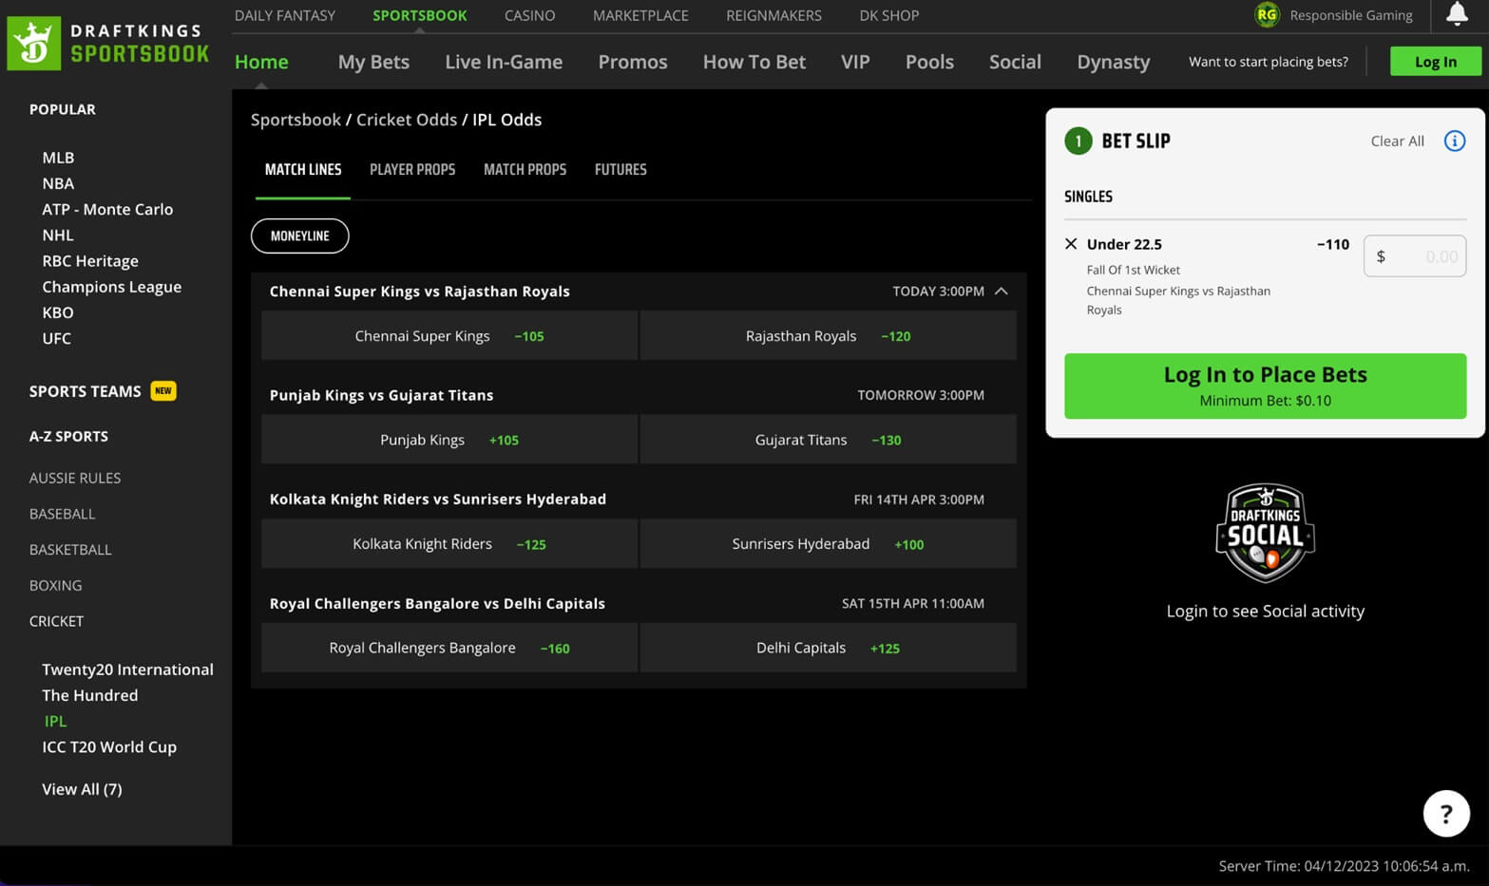Open MLB in Popular list
The image size is (1489, 886).
tap(58, 158)
